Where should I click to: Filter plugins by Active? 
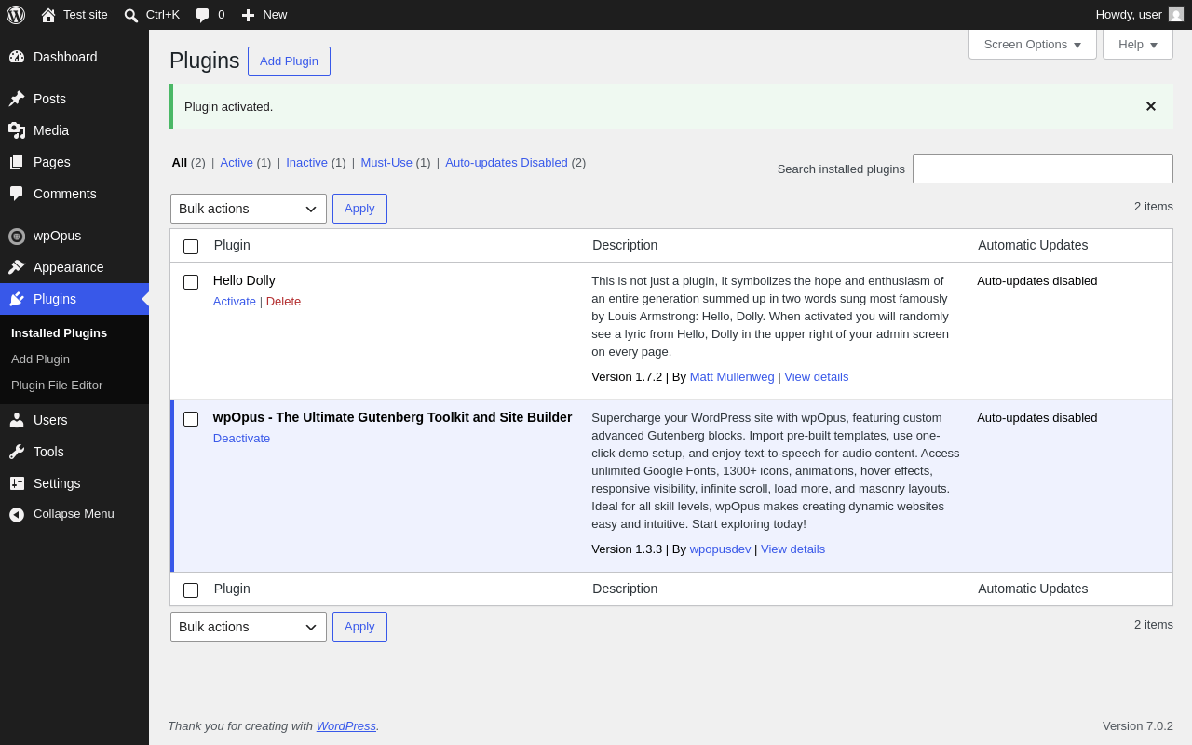[x=237, y=163]
